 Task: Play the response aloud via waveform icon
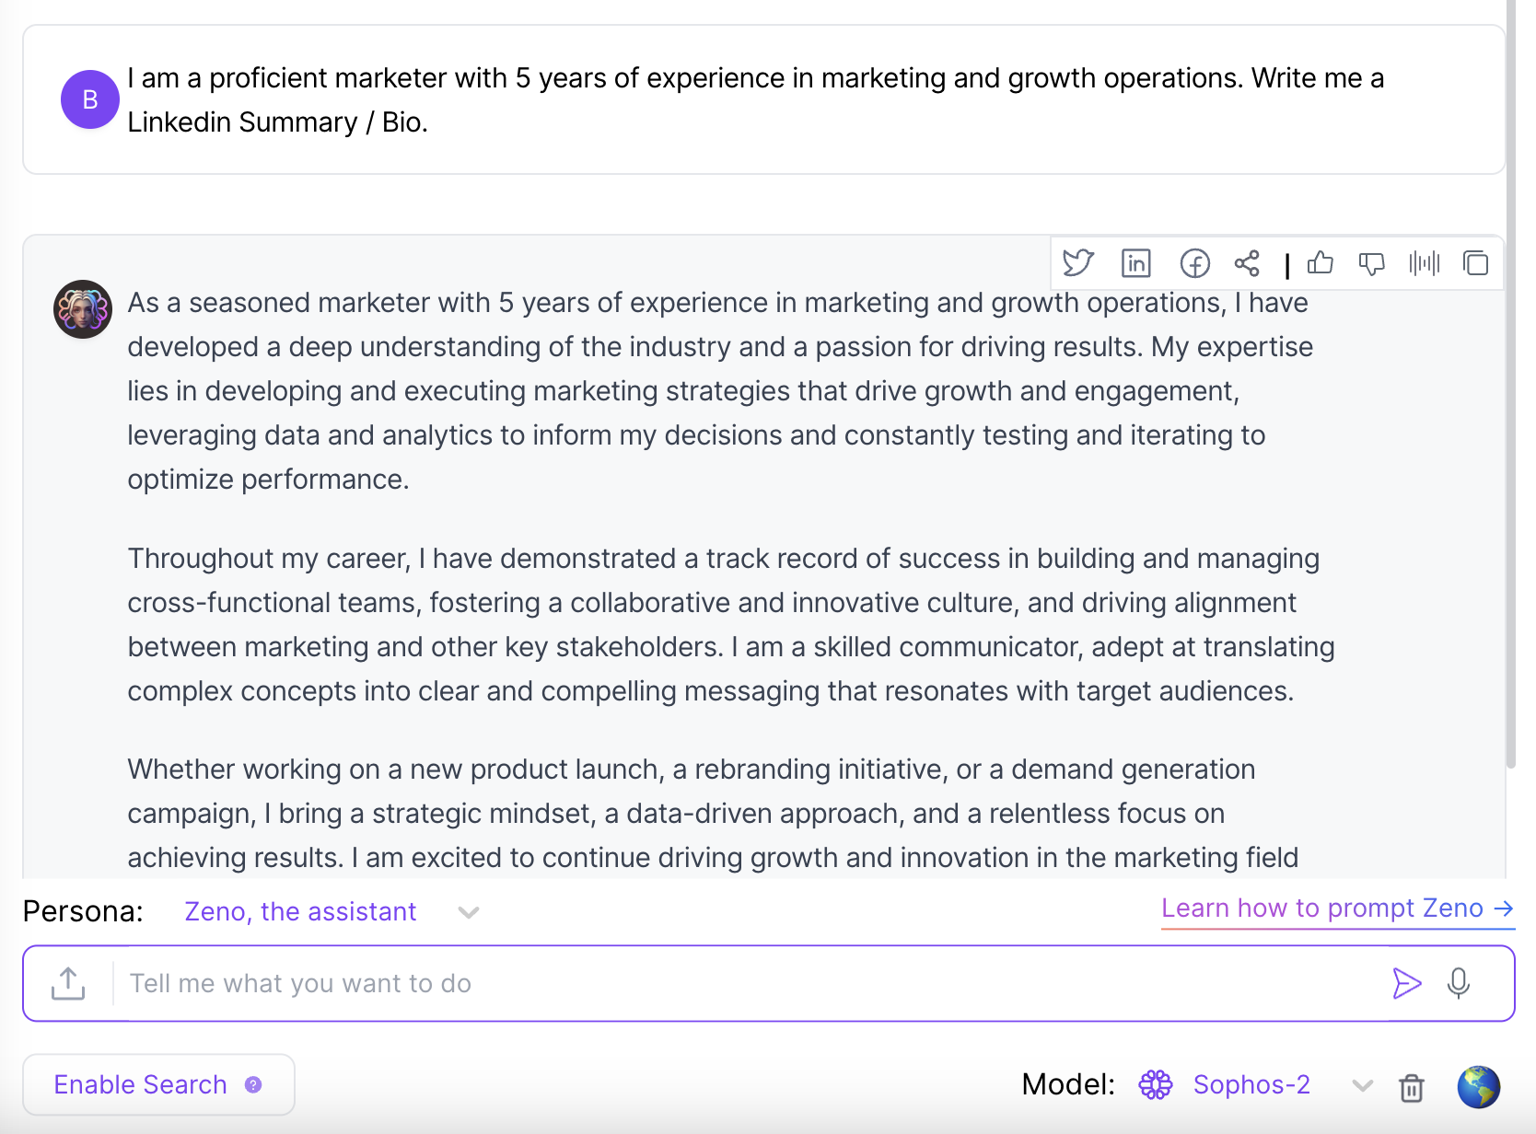1424,263
